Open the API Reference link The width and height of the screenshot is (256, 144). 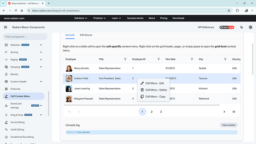(206, 27)
